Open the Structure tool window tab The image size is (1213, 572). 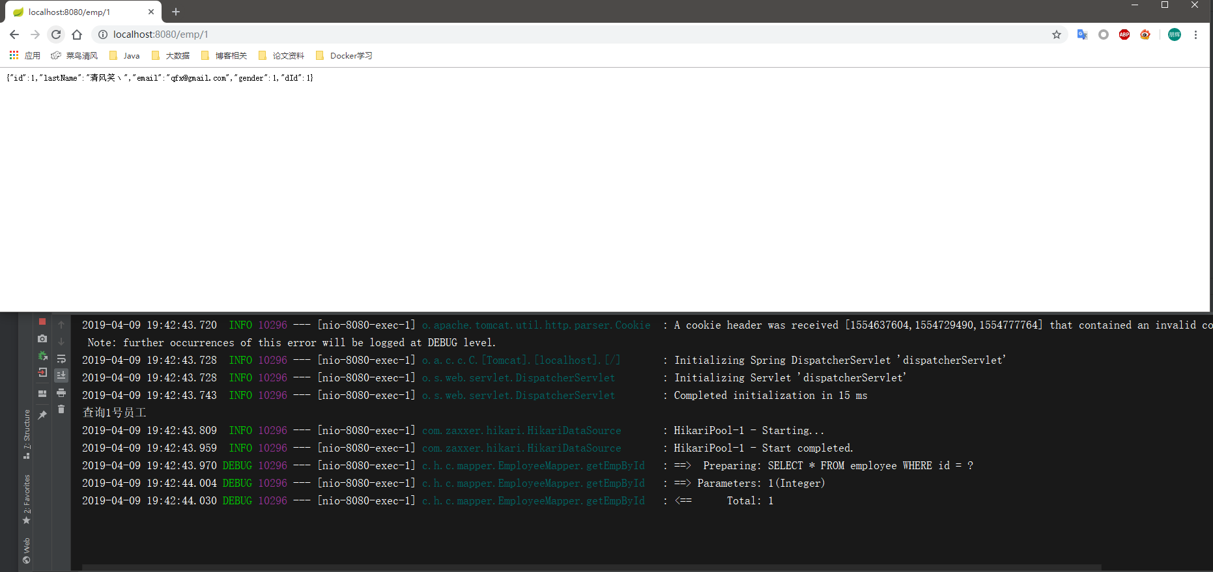tap(27, 434)
